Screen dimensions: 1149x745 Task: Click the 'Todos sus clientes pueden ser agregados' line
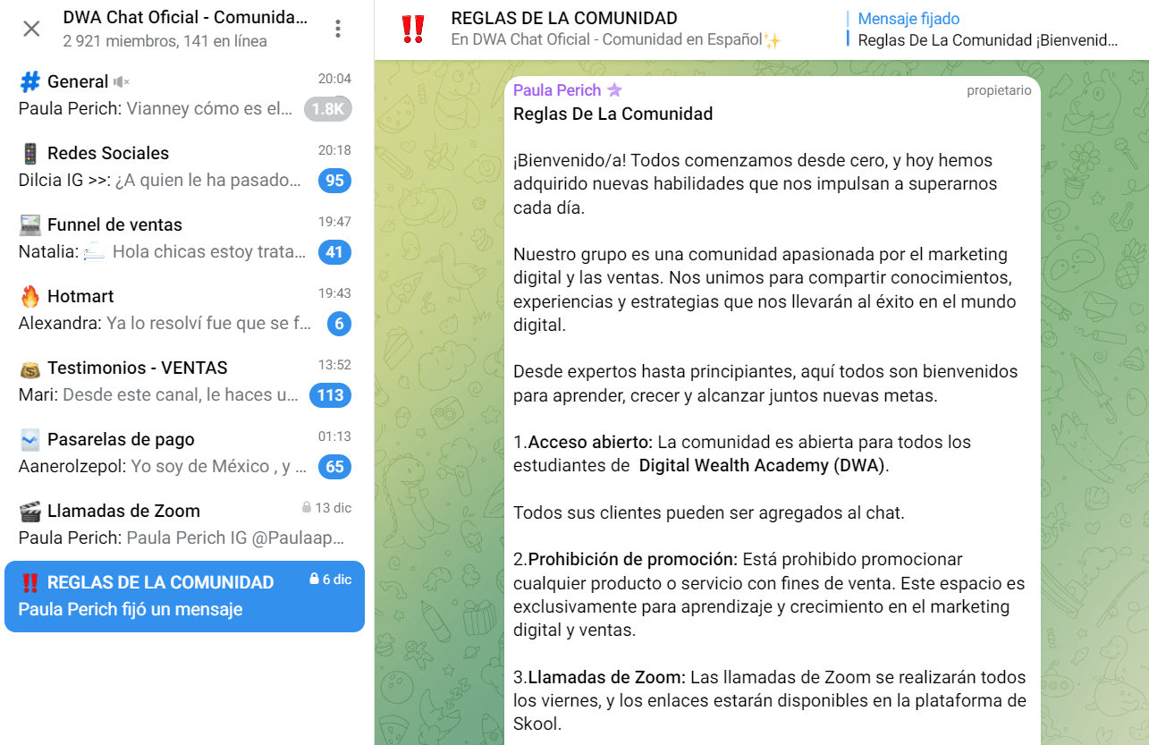(709, 513)
